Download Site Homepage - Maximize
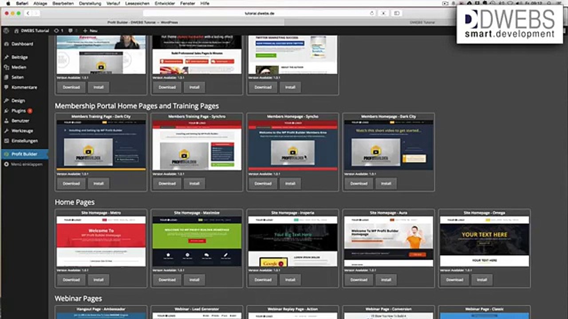This screenshot has width=568, height=319. coord(167,280)
